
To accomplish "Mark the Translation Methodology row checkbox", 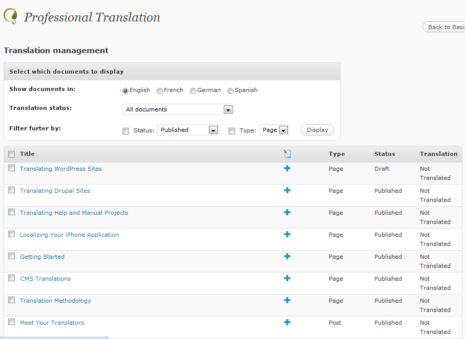I will point(12,300).
